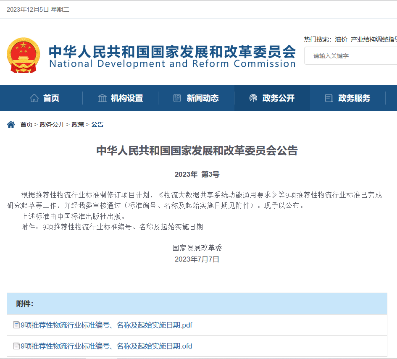This screenshot has width=397, height=359.
Task: Focus the 请输入关键字 search box
Action: pos(351,56)
